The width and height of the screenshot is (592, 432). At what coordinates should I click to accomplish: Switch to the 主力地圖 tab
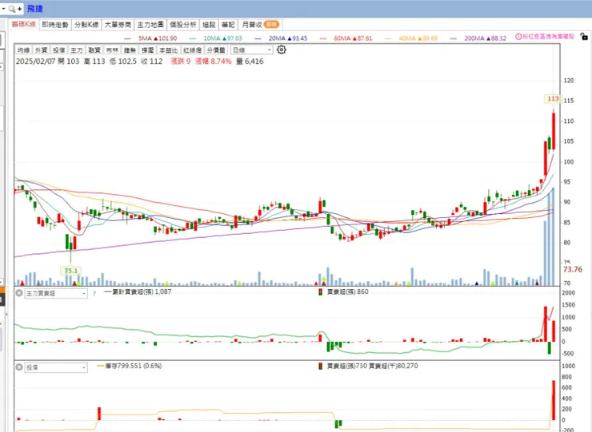pyautogui.click(x=150, y=25)
